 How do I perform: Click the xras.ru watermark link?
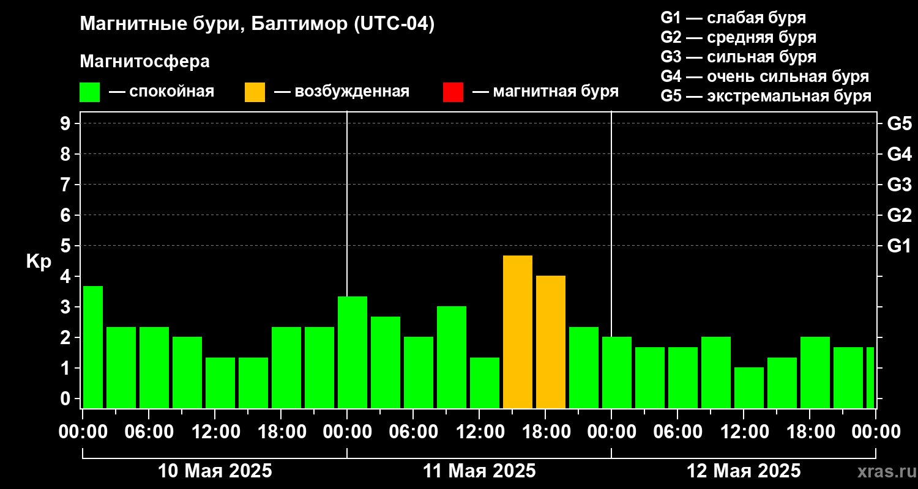click(x=884, y=471)
